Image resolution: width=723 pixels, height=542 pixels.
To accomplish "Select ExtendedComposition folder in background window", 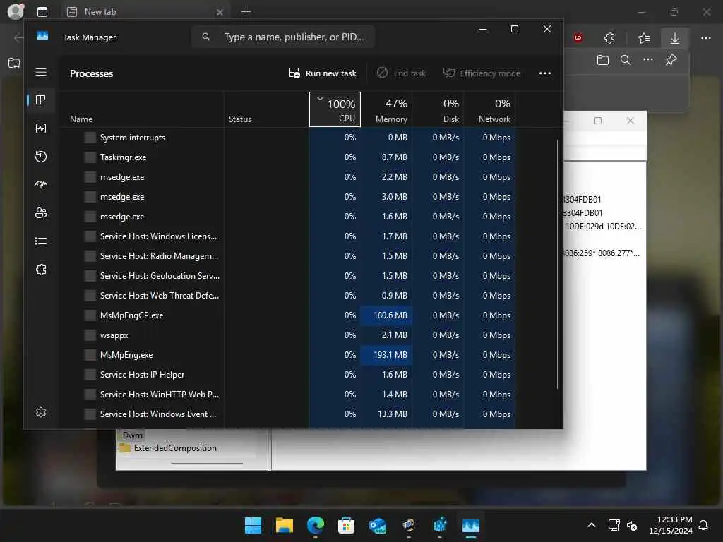I will [169, 448].
